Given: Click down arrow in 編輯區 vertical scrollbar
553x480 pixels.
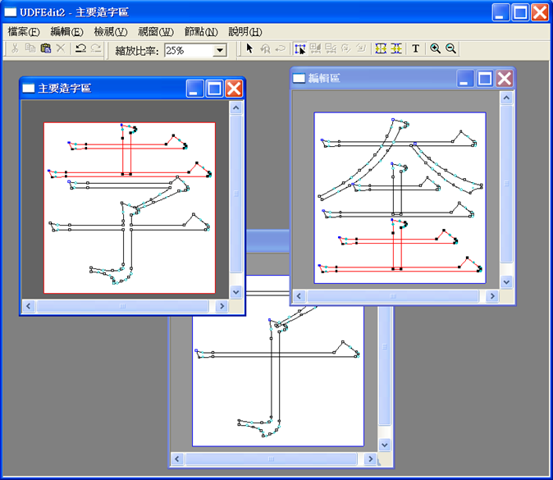Looking at the screenshot, I should tap(506, 281).
